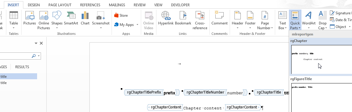Switch to the DESIGN tab
The image size is (352, 112).
coord(34,5)
